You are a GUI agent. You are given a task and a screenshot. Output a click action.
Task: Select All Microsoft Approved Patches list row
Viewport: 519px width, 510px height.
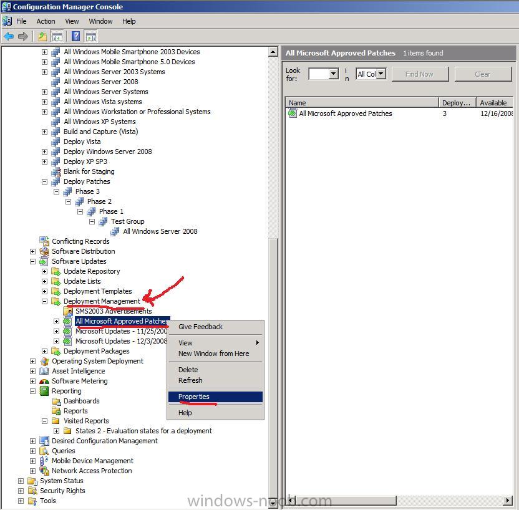coord(399,113)
